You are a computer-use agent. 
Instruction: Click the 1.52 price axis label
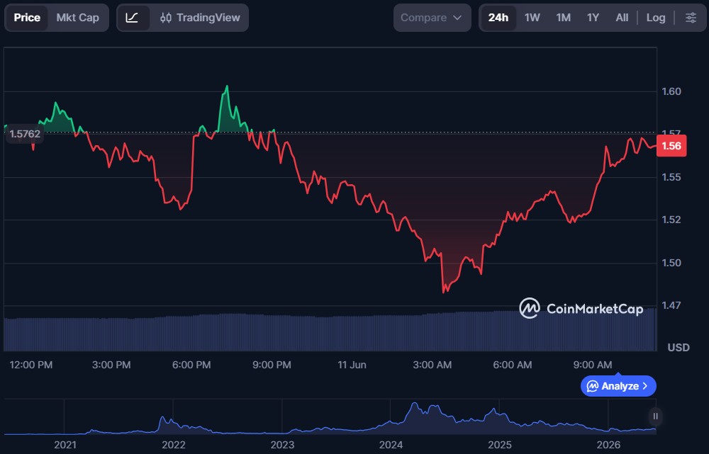671,220
